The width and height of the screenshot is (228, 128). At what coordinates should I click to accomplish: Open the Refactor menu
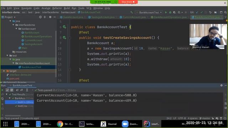(57, 8)
